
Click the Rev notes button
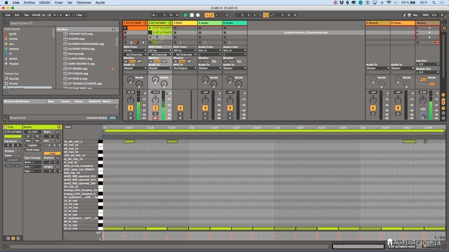tap(28, 140)
